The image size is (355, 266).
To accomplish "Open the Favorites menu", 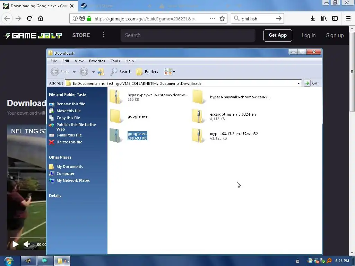I will pos(97,61).
